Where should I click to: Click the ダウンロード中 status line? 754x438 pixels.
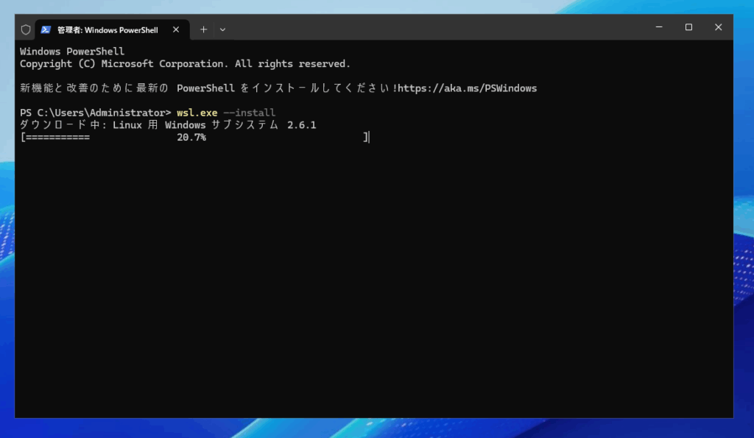point(168,125)
